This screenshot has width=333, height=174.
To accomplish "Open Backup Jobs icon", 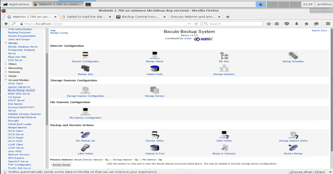I will (85, 68).
